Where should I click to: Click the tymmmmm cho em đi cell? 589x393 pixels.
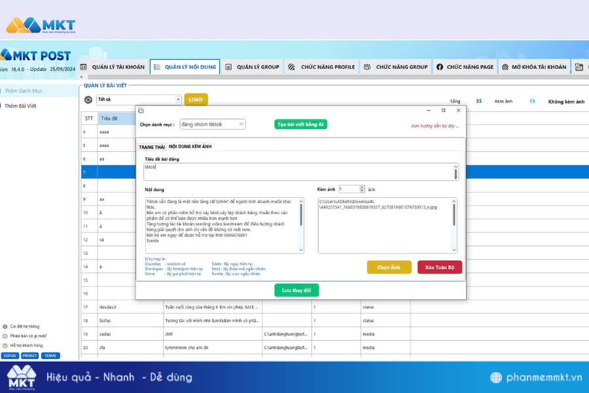(213, 348)
